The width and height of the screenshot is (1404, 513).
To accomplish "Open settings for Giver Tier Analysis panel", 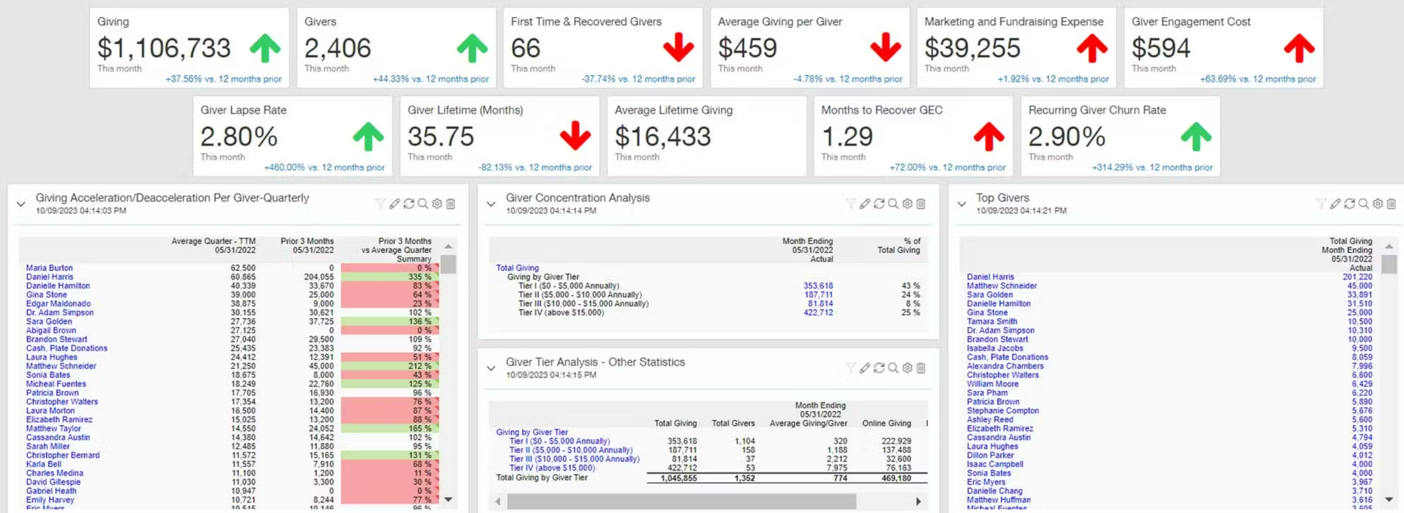I will coord(907,368).
